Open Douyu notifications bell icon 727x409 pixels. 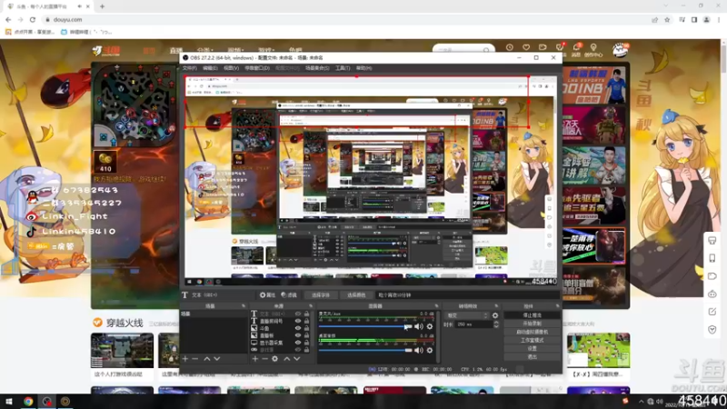576,47
